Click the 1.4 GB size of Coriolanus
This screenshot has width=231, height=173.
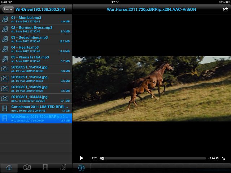click(66, 111)
